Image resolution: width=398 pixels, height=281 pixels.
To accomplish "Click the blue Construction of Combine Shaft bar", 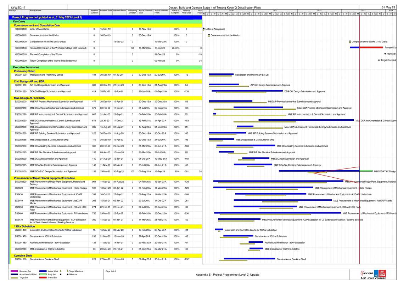I will point(249,258).
